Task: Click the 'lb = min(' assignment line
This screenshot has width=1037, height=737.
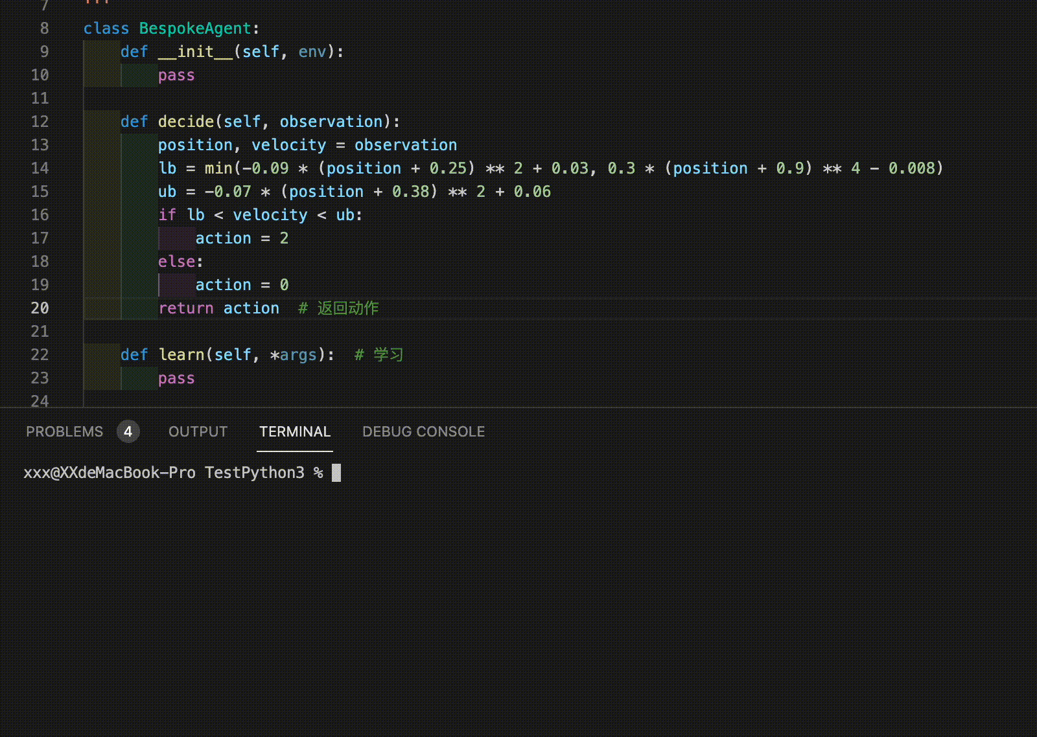Action: (x=550, y=168)
